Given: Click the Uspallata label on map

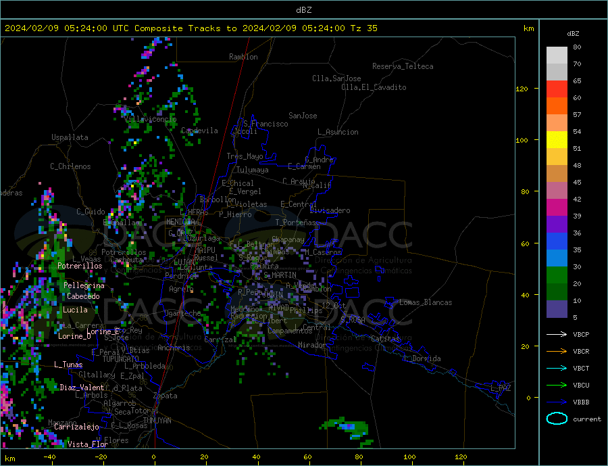Looking at the screenshot, I should point(70,137).
